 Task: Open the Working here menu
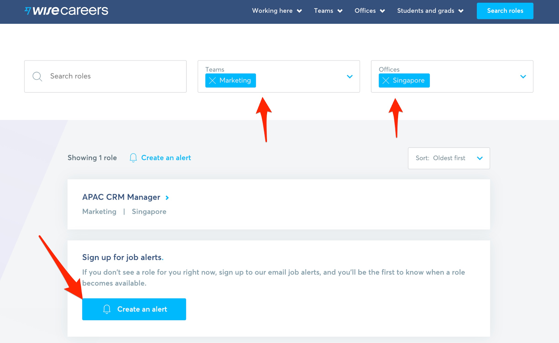point(277,11)
